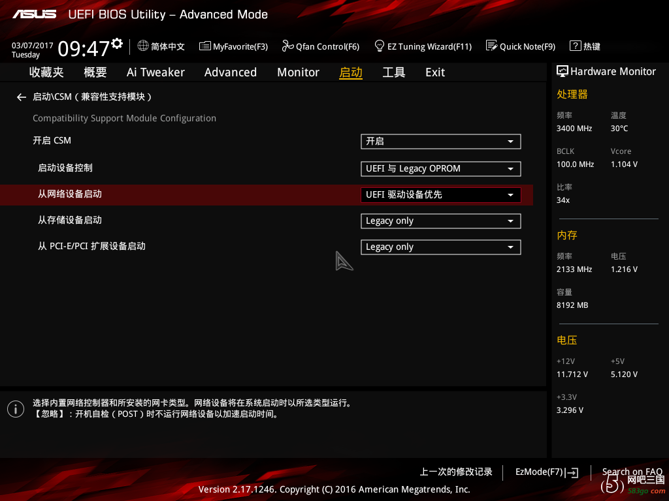
Task: Click the 启动\CSM breadcrumb title
Action: (92, 97)
